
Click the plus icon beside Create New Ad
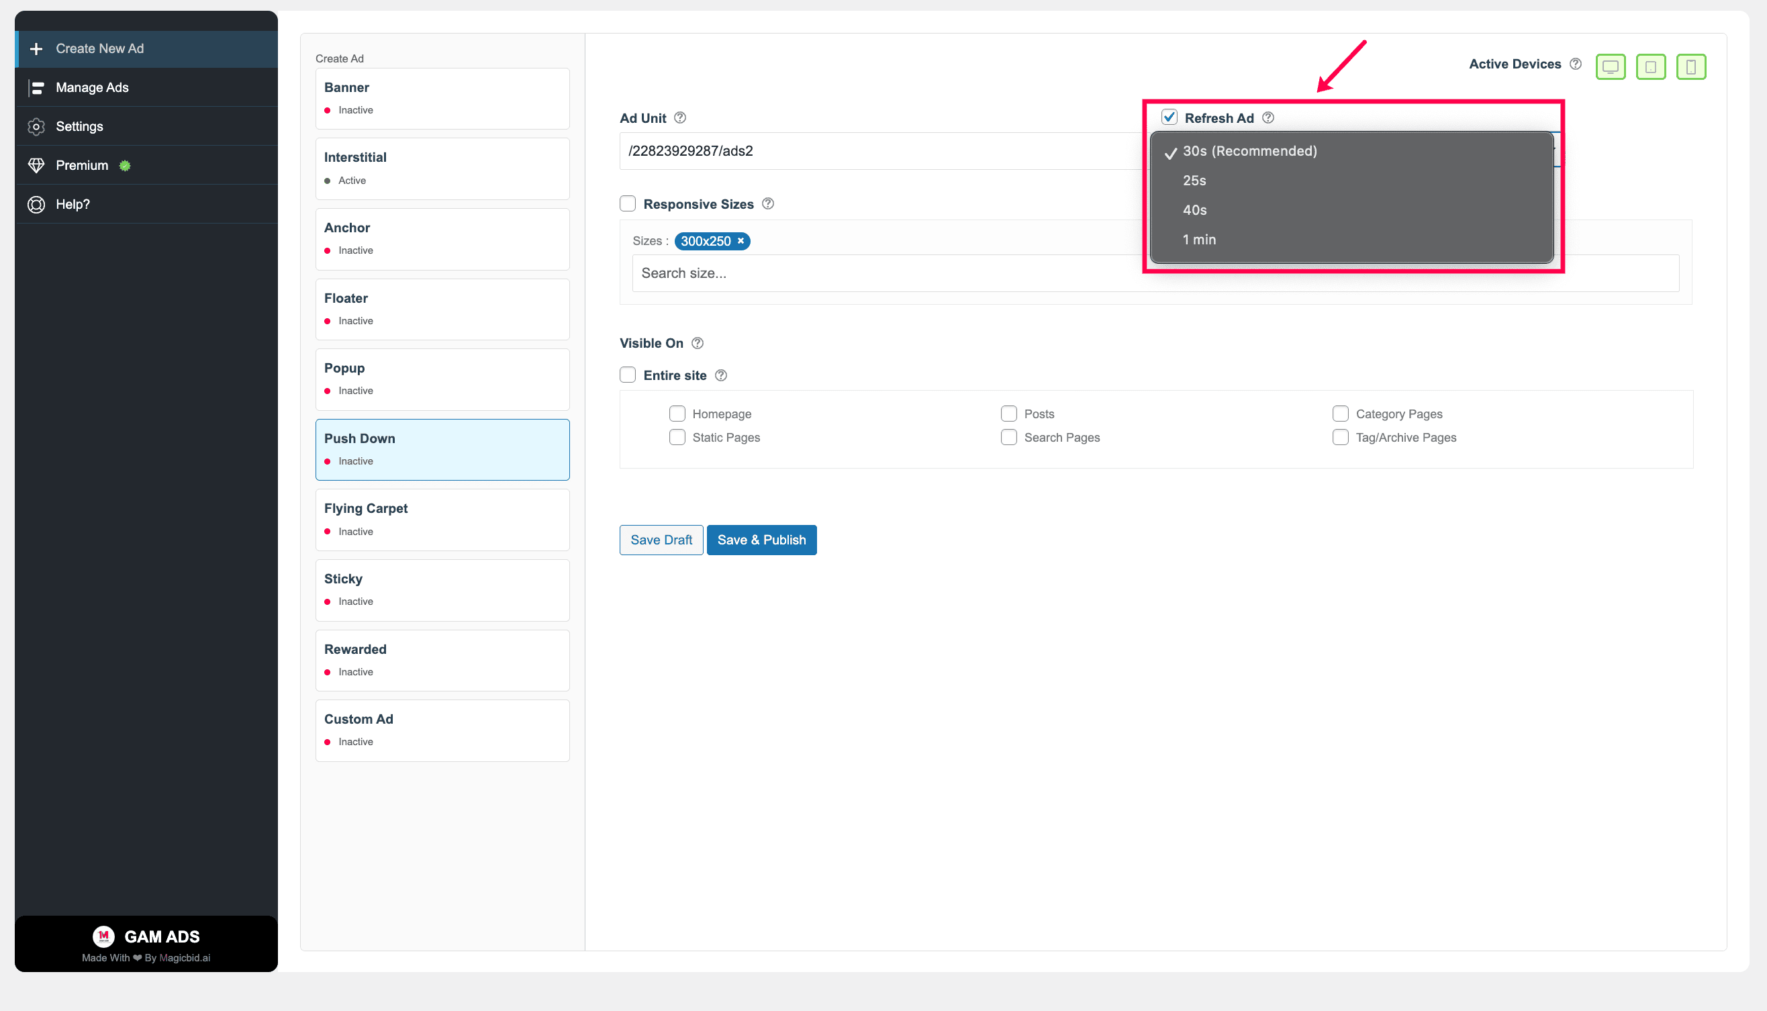(x=36, y=48)
